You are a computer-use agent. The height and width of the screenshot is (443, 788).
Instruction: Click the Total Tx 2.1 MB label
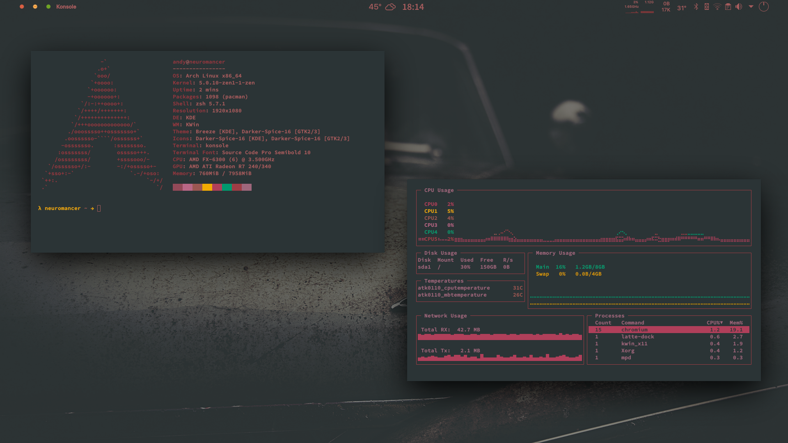(451, 351)
